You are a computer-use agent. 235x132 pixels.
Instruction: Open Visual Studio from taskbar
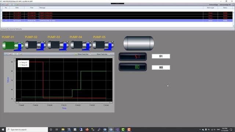(117, 129)
